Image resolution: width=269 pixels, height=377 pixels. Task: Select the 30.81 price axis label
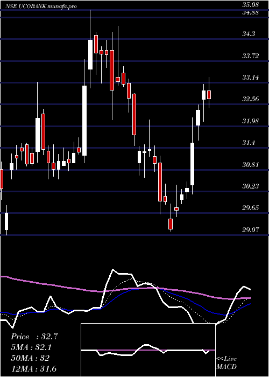point(250,165)
